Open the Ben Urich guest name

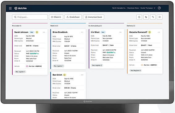pos(57,75)
